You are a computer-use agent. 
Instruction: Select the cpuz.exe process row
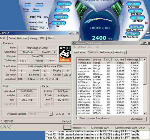coord(108,66)
